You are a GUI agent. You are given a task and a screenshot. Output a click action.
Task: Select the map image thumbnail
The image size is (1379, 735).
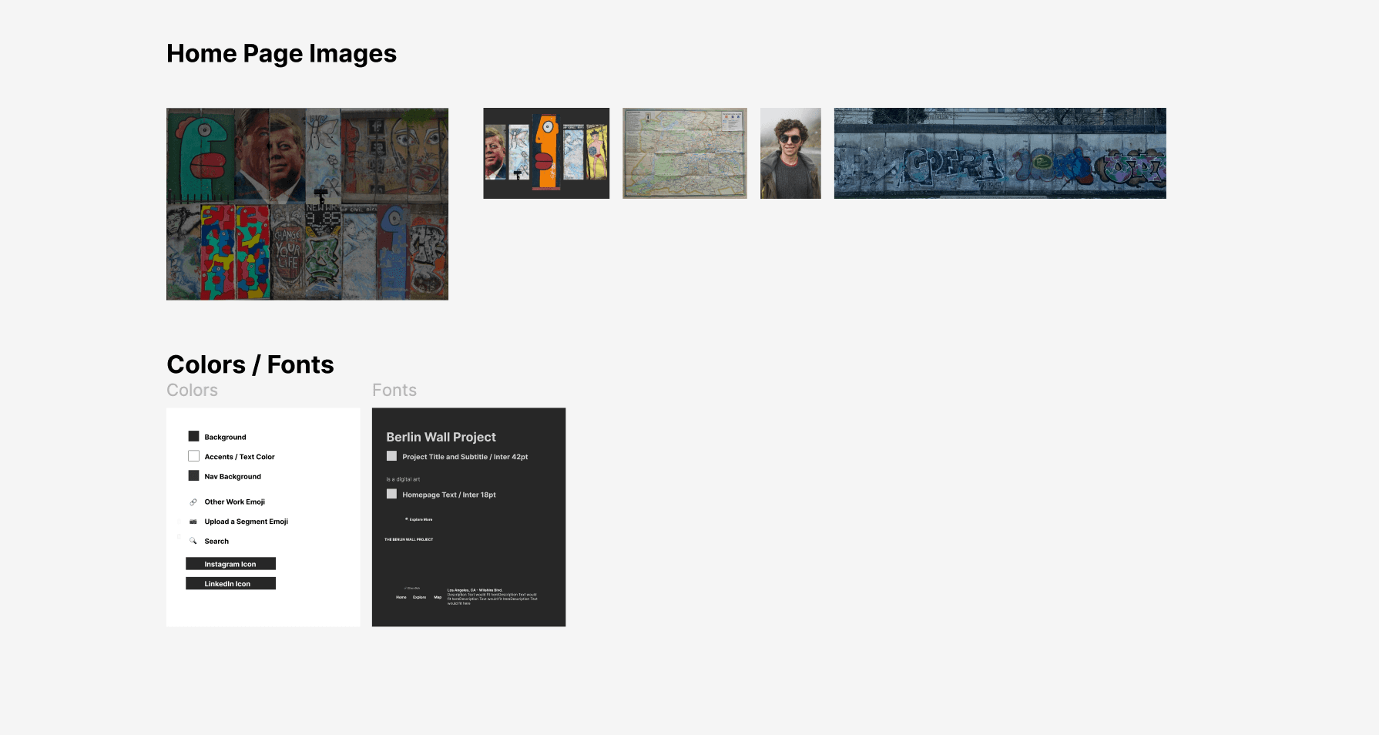click(x=685, y=153)
